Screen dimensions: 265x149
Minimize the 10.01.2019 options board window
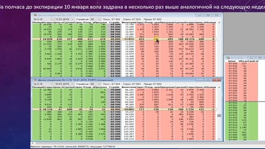[200, 80]
